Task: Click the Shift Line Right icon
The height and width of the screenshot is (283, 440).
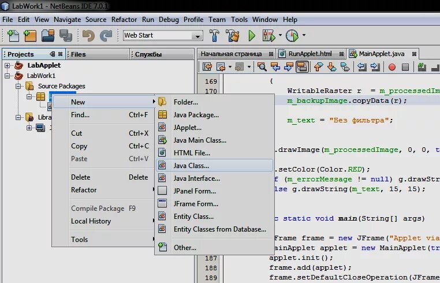Action: (x=375, y=67)
